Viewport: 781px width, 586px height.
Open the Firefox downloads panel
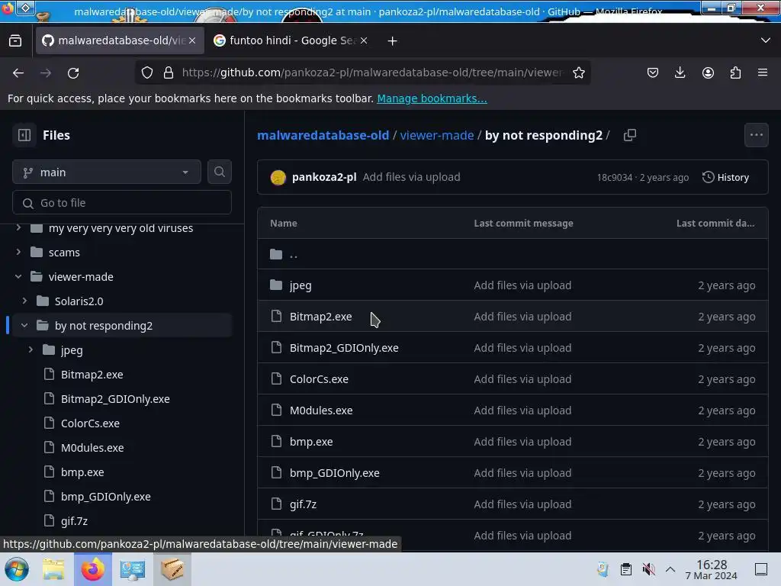coord(680,72)
